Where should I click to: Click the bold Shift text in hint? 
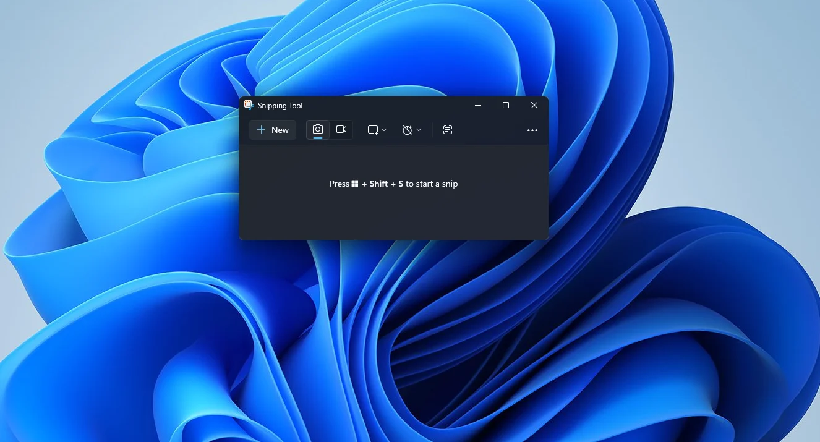[378, 184]
